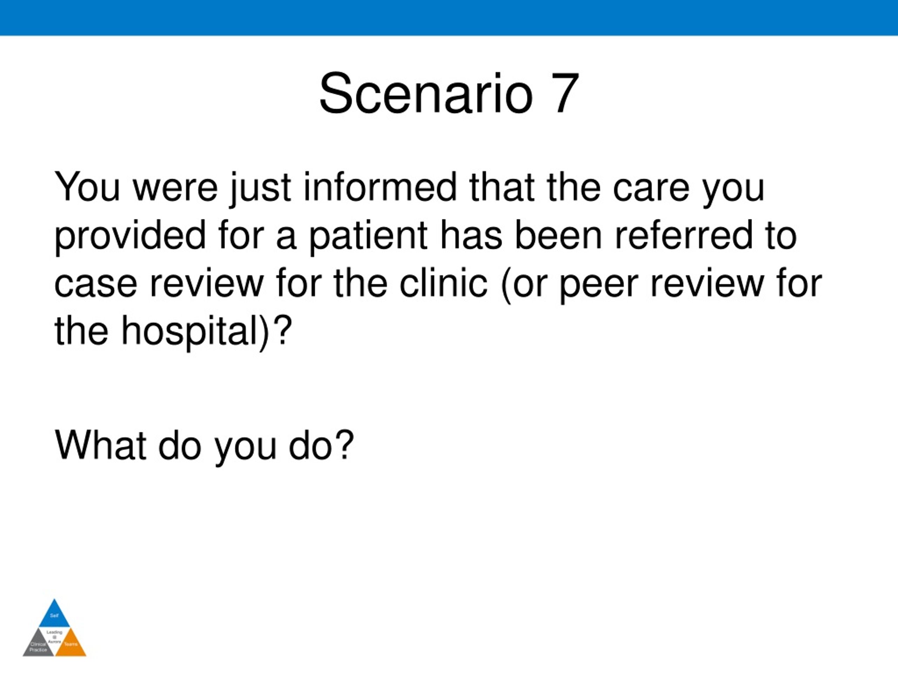The height and width of the screenshot is (673, 898).
Task: Select the Scenario 7 slide title
Action: [449, 94]
